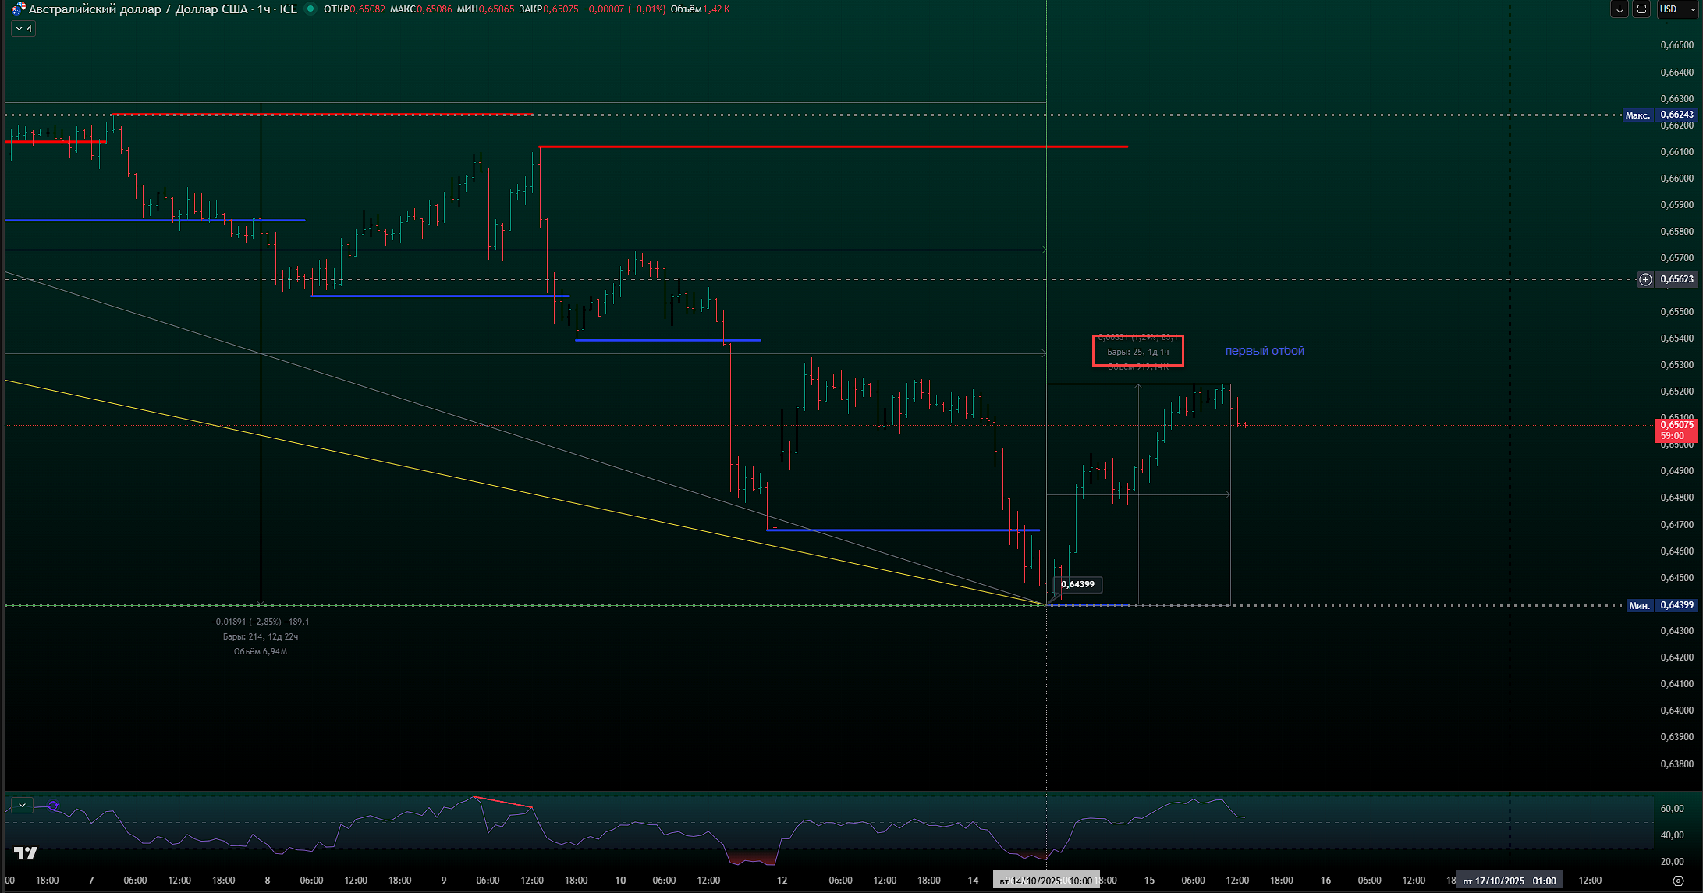Click the hexagon chart settings icon
This screenshot has width=1703, height=893.
coord(1679,881)
